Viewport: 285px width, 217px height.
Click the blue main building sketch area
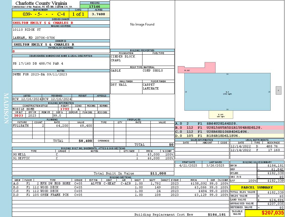(x=227, y=92)
